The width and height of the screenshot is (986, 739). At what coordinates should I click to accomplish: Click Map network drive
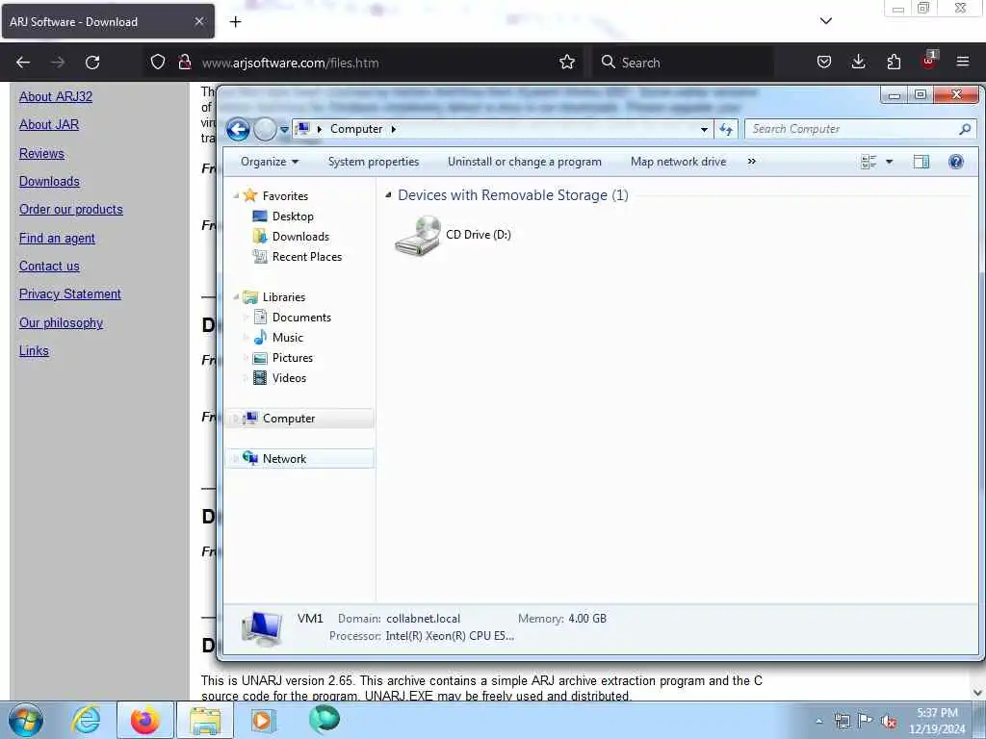tap(678, 162)
